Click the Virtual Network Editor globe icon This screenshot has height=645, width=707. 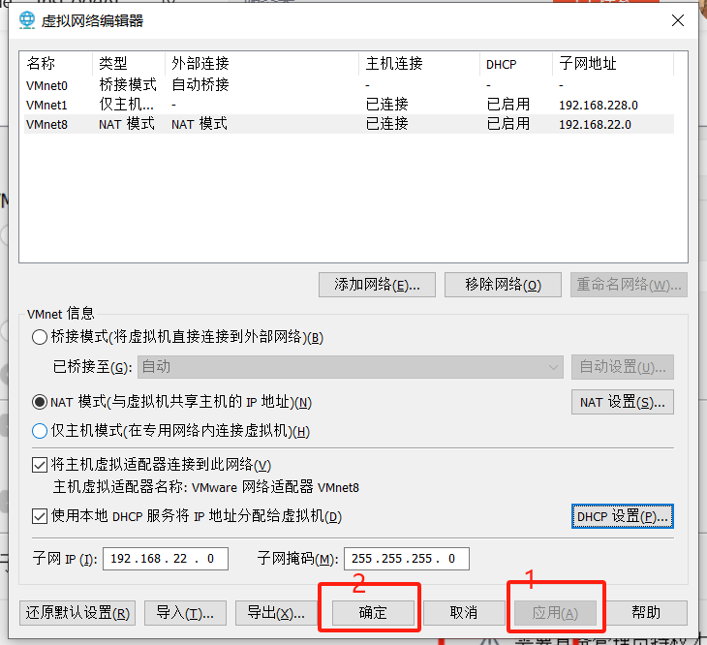(x=26, y=20)
